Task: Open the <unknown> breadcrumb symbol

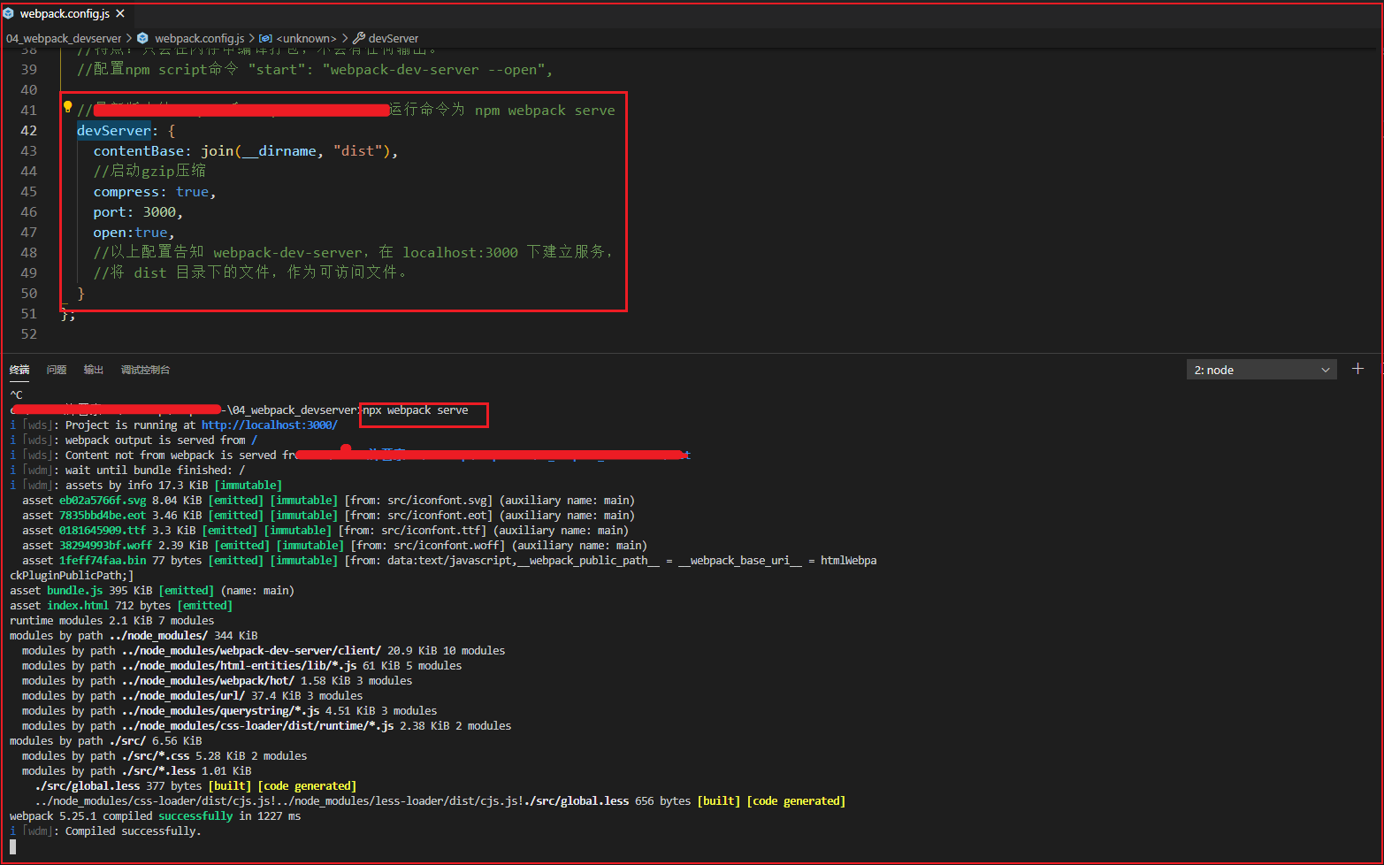Action: tap(306, 38)
